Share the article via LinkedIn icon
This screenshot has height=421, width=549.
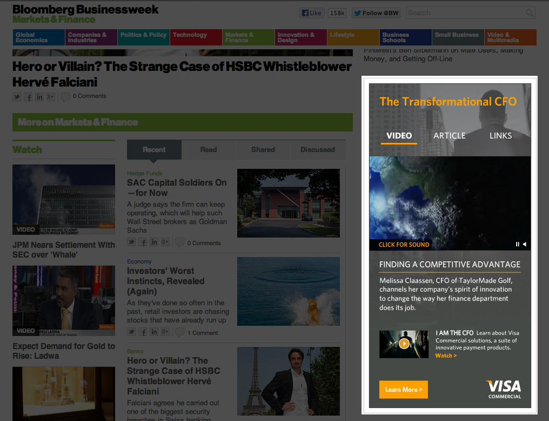pyautogui.click(x=39, y=96)
